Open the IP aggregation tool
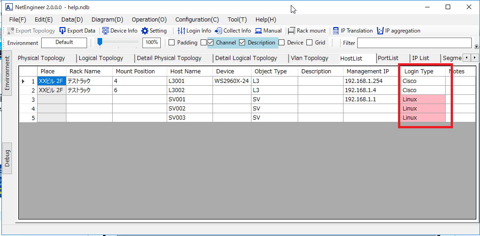This screenshot has width=480, height=236. click(380, 31)
